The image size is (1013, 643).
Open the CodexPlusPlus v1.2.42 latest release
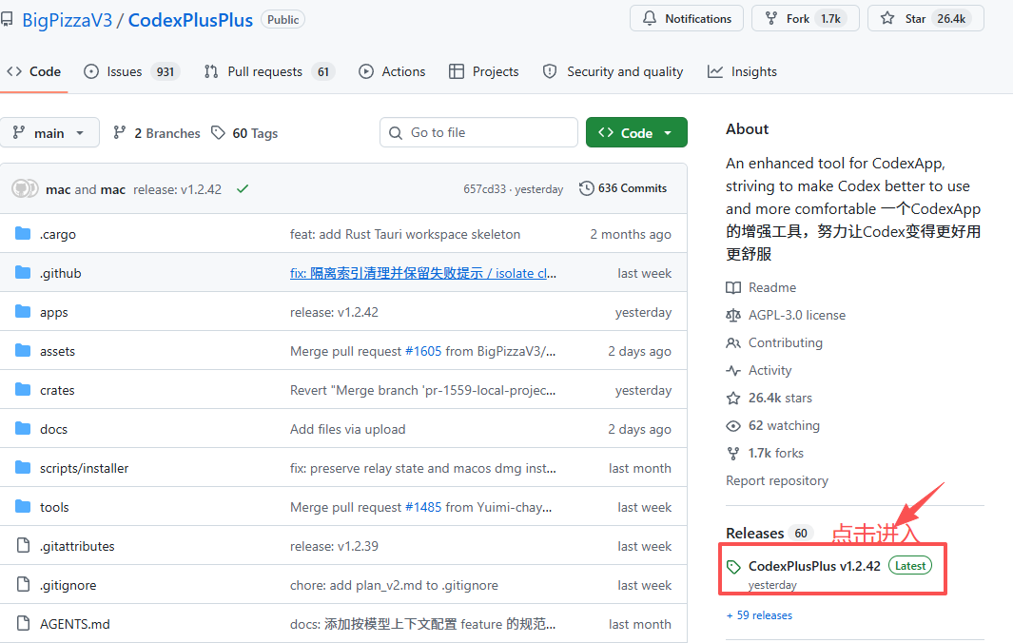pos(814,566)
